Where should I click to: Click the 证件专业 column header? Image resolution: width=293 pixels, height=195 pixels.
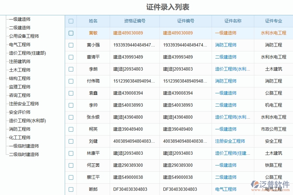(273, 21)
